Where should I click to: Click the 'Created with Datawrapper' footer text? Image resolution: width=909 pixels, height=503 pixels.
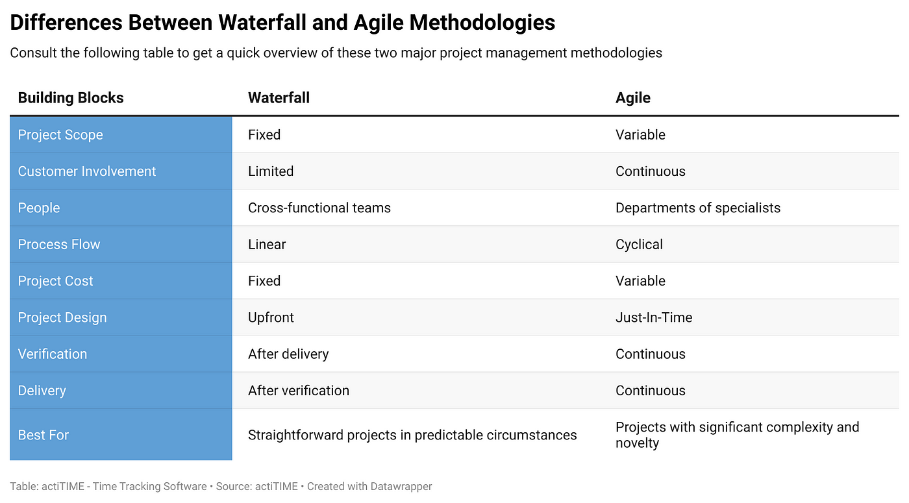tap(369, 486)
